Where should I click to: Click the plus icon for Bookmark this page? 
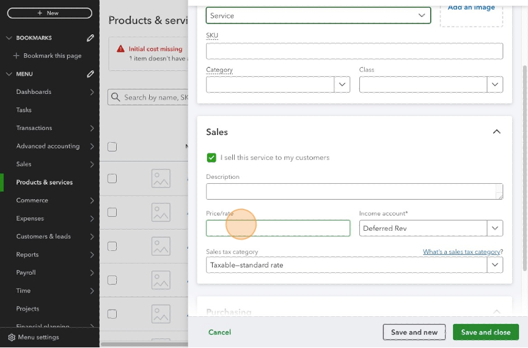pos(16,56)
